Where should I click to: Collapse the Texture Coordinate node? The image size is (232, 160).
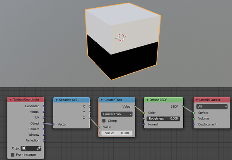(11, 100)
